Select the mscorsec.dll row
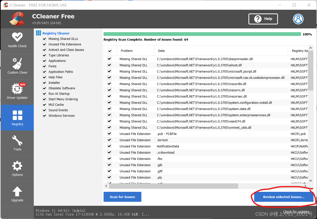Image resolution: width=317 pixels, height=219 pixels. (206, 96)
